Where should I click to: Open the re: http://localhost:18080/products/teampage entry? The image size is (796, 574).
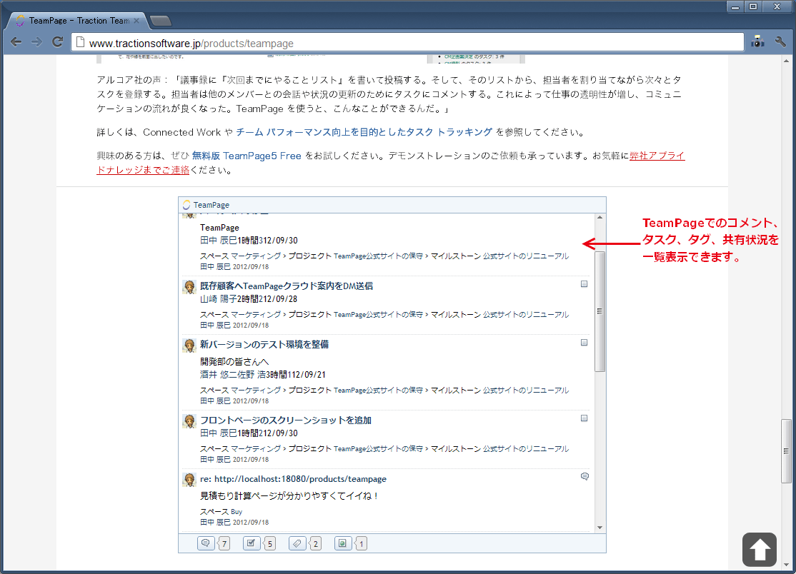pyautogui.click(x=293, y=478)
